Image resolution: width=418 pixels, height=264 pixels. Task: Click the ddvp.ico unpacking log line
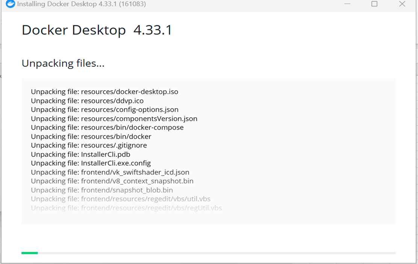click(86, 100)
